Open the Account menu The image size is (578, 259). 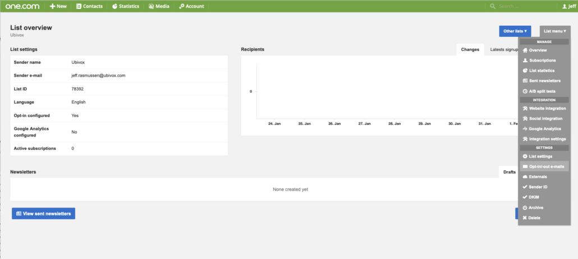pos(191,6)
